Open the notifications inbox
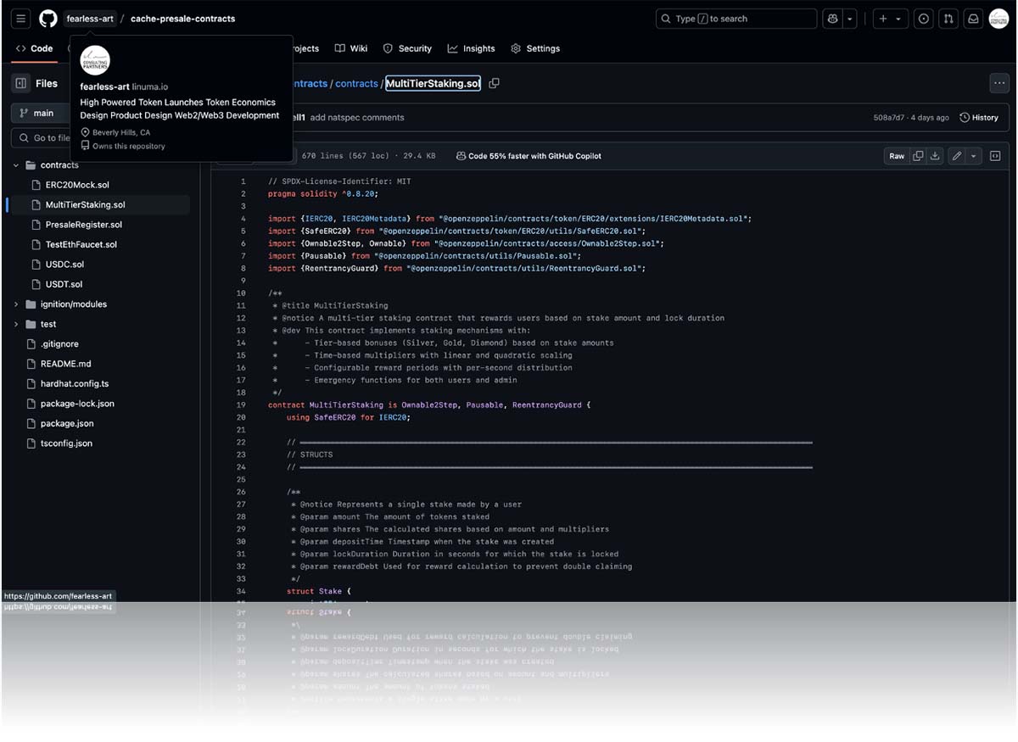The height and width of the screenshot is (742, 1018). (973, 19)
